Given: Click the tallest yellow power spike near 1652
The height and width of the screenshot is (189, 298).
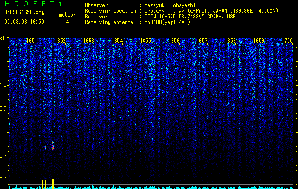Looking at the screenshot, I should pos(53,183).
